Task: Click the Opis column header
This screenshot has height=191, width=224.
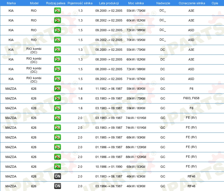Action: click(x=215, y=3)
